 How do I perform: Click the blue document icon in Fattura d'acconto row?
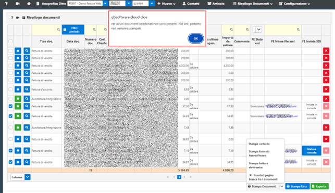pyautogui.click(x=18, y=89)
